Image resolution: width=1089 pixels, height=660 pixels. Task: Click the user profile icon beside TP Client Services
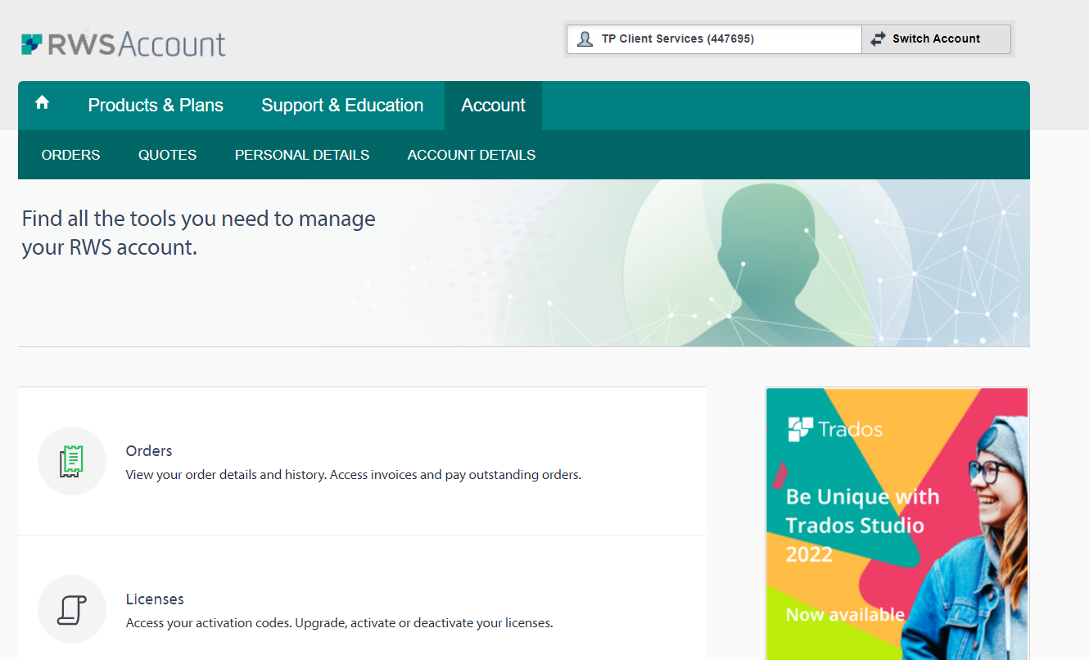coord(585,39)
